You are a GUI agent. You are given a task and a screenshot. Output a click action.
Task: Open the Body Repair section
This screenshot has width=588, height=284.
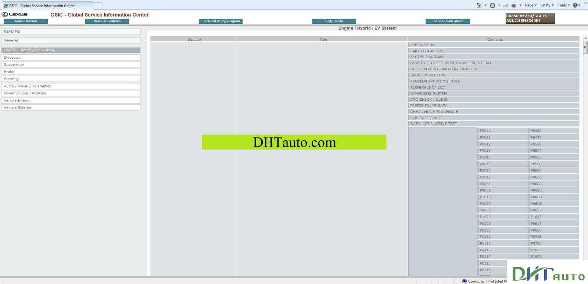(334, 21)
